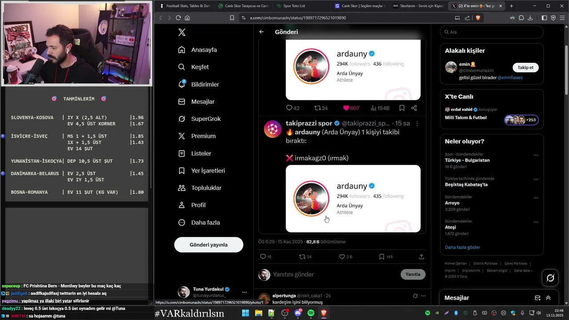Viewport: 569px width, 320px height.
Task: Bookmark the first quoted tweet
Action: pyautogui.click(x=402, y=108)
